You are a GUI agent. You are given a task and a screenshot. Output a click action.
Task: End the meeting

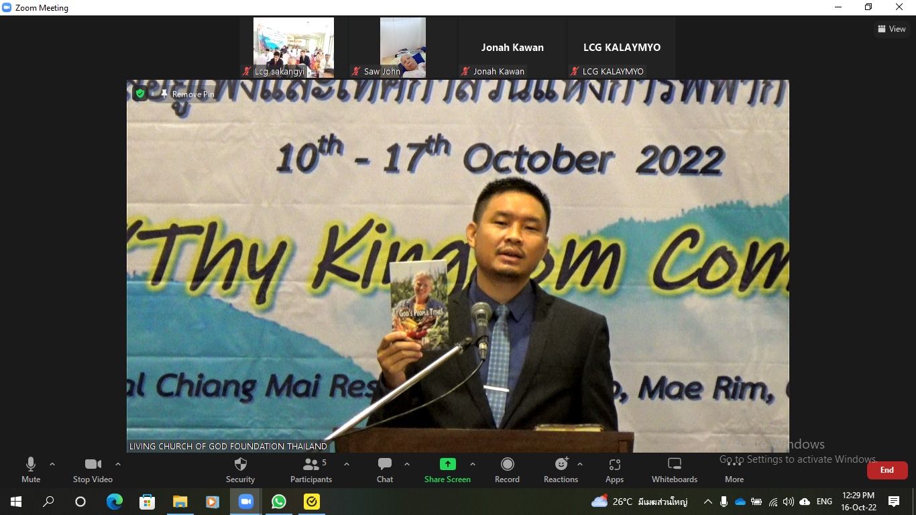[x=887, y=470]
